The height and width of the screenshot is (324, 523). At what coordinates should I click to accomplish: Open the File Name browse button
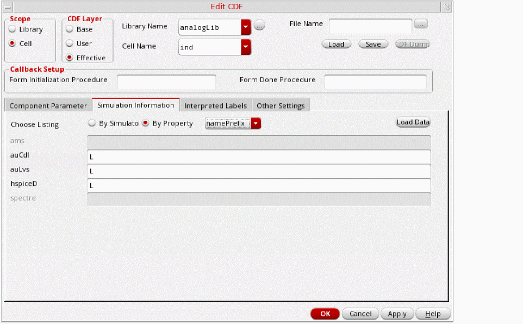pyautogui.click(x=421, y=24)
